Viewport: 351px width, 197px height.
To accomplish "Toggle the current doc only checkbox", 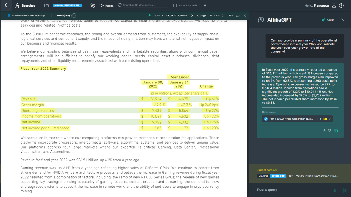I will [175, 5].
